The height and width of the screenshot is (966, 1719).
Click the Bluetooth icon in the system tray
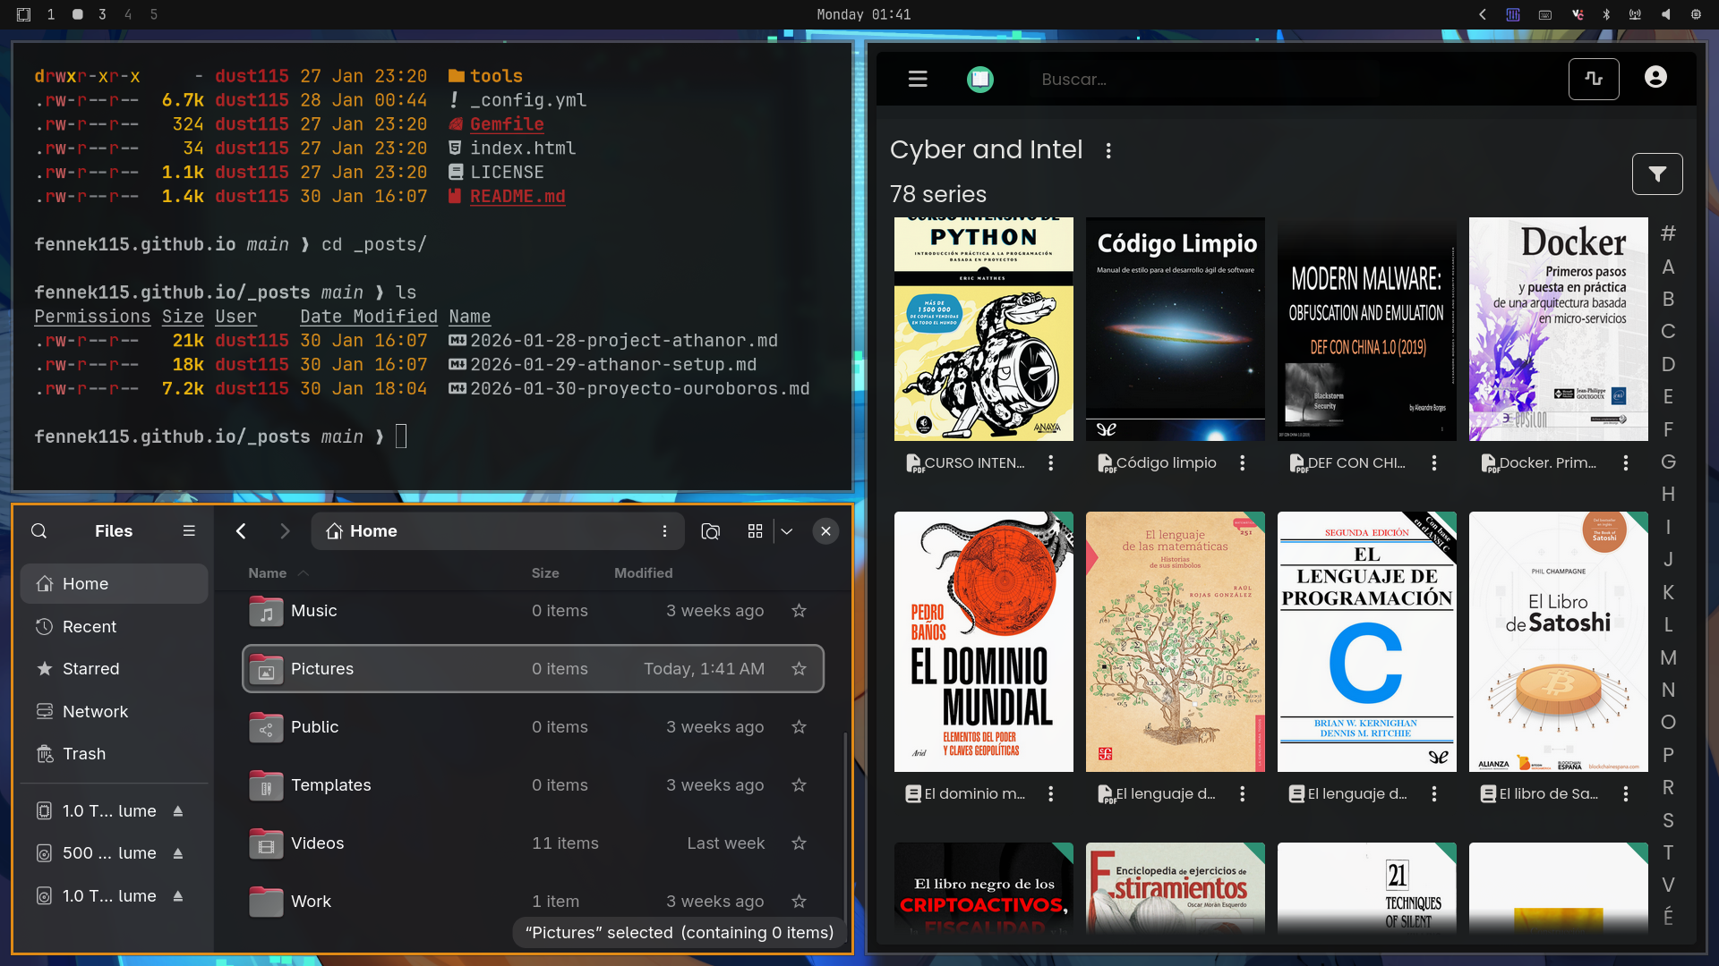click(1606, 14)
